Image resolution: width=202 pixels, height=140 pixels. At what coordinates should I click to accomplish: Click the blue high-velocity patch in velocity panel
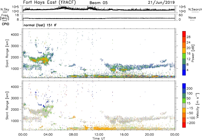tap(44, 106)
